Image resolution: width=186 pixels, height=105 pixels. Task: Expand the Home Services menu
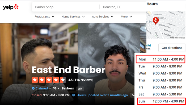coord(73,17)
